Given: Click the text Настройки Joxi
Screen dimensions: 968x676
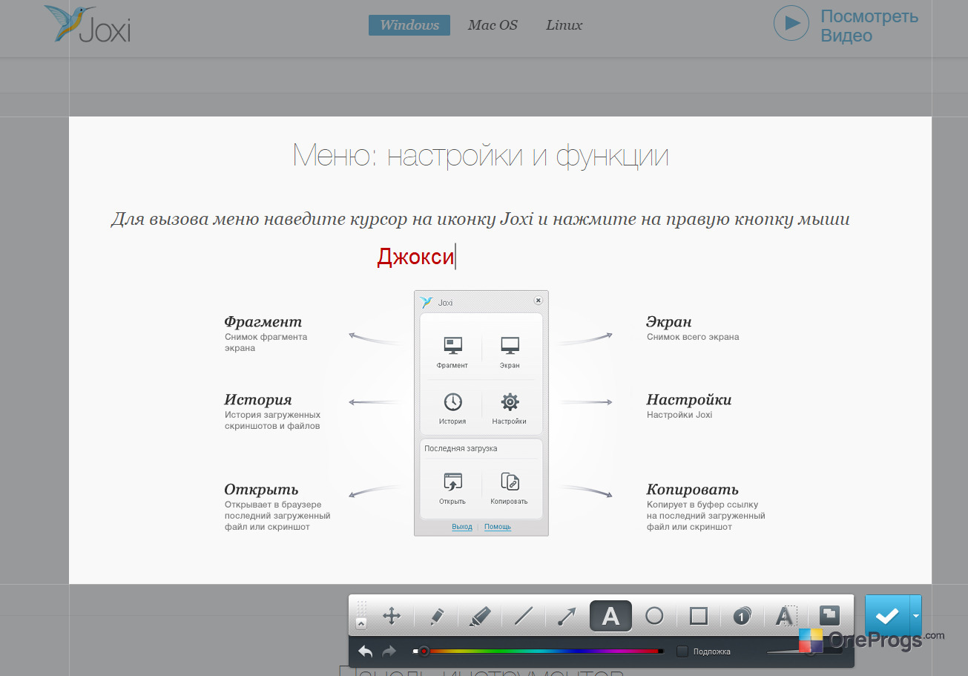Looking at the screenshot, I should click(679, 415).
